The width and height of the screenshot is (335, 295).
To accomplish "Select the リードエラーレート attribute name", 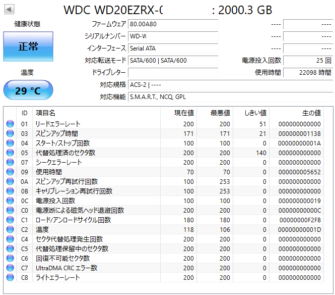I will 58,124.
